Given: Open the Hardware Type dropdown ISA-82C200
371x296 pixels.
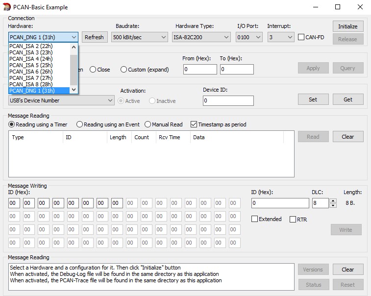Looking at the screenshot, I should coord(201,37).
